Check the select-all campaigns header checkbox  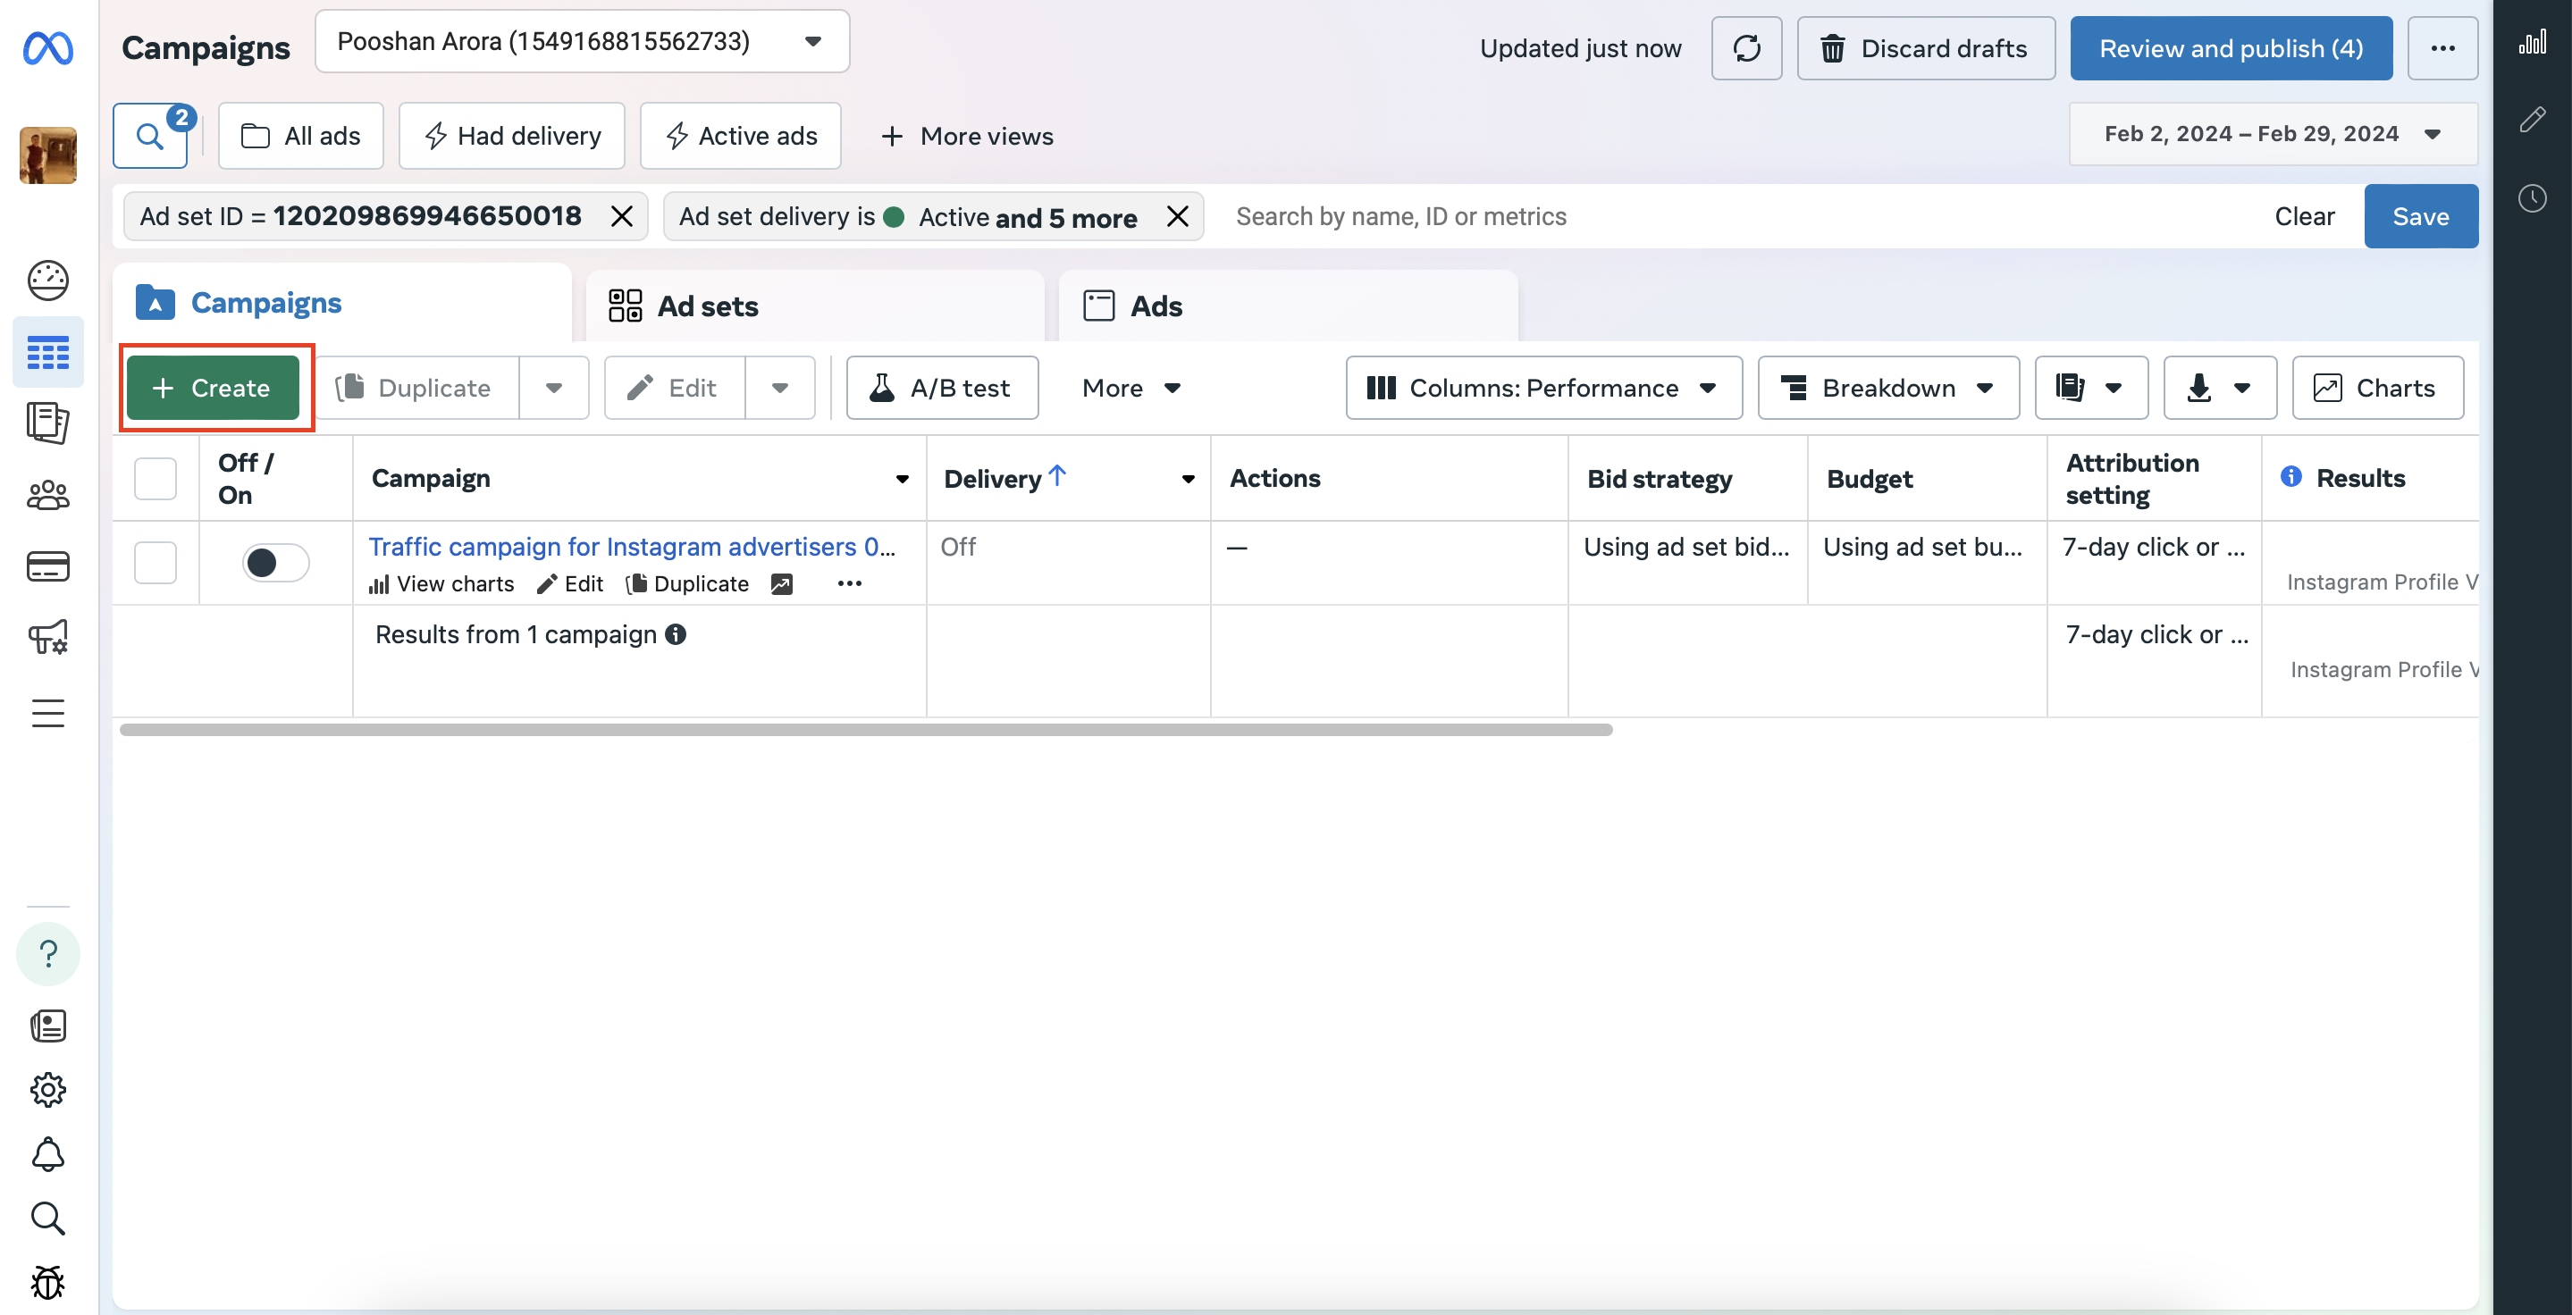155,479
